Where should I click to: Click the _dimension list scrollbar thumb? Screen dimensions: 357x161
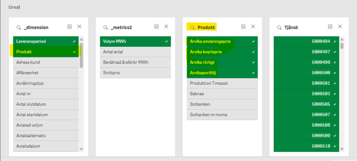81,55
